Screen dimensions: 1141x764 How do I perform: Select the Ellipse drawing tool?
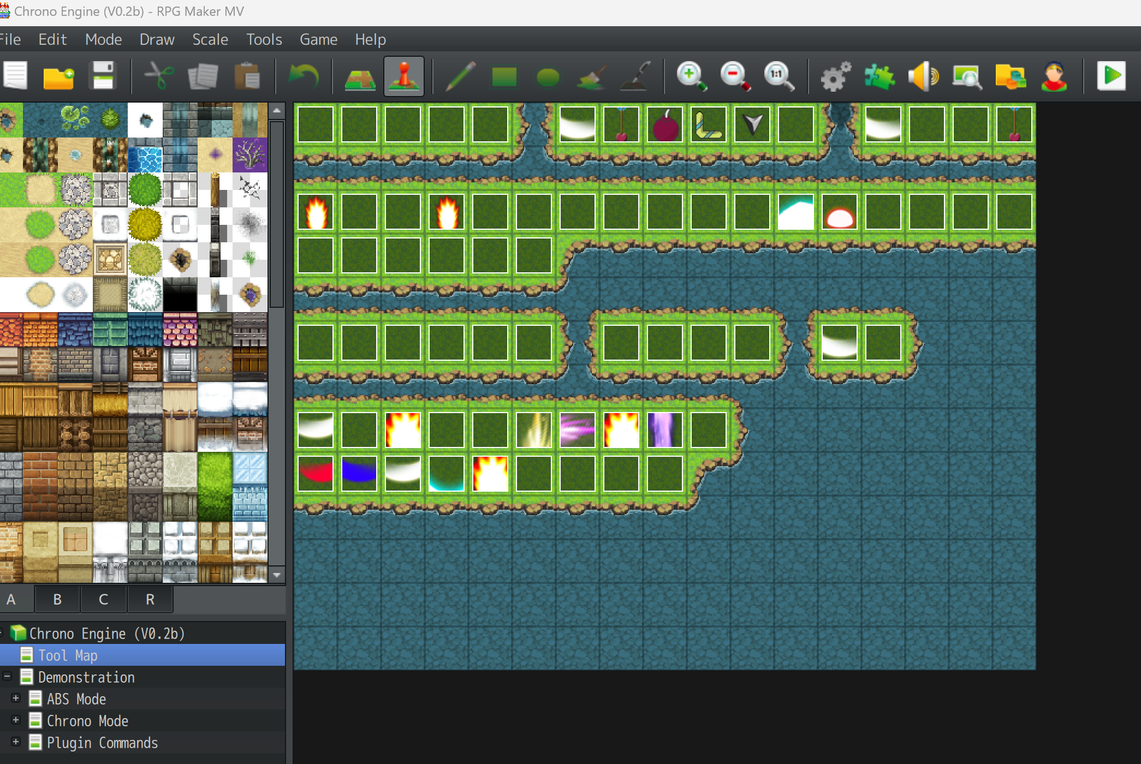(548, 76)
